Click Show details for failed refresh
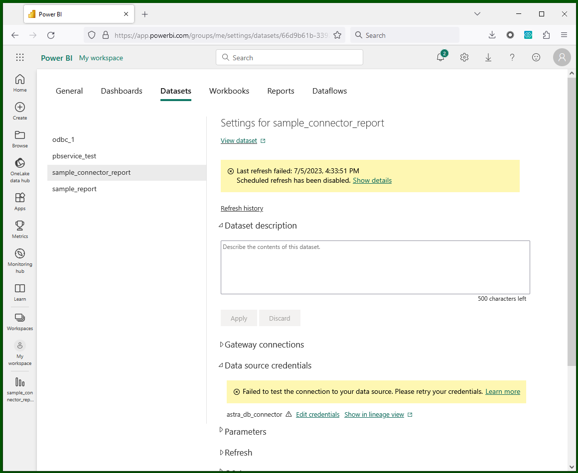The width and height of the screenshot is (578, 473). click(372, 181)
